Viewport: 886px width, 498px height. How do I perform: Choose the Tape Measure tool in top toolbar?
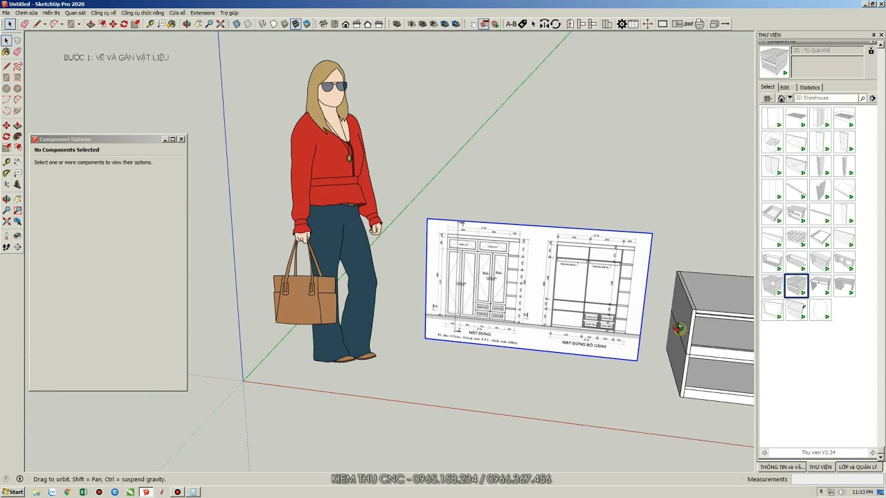click(x=150, y=24)
